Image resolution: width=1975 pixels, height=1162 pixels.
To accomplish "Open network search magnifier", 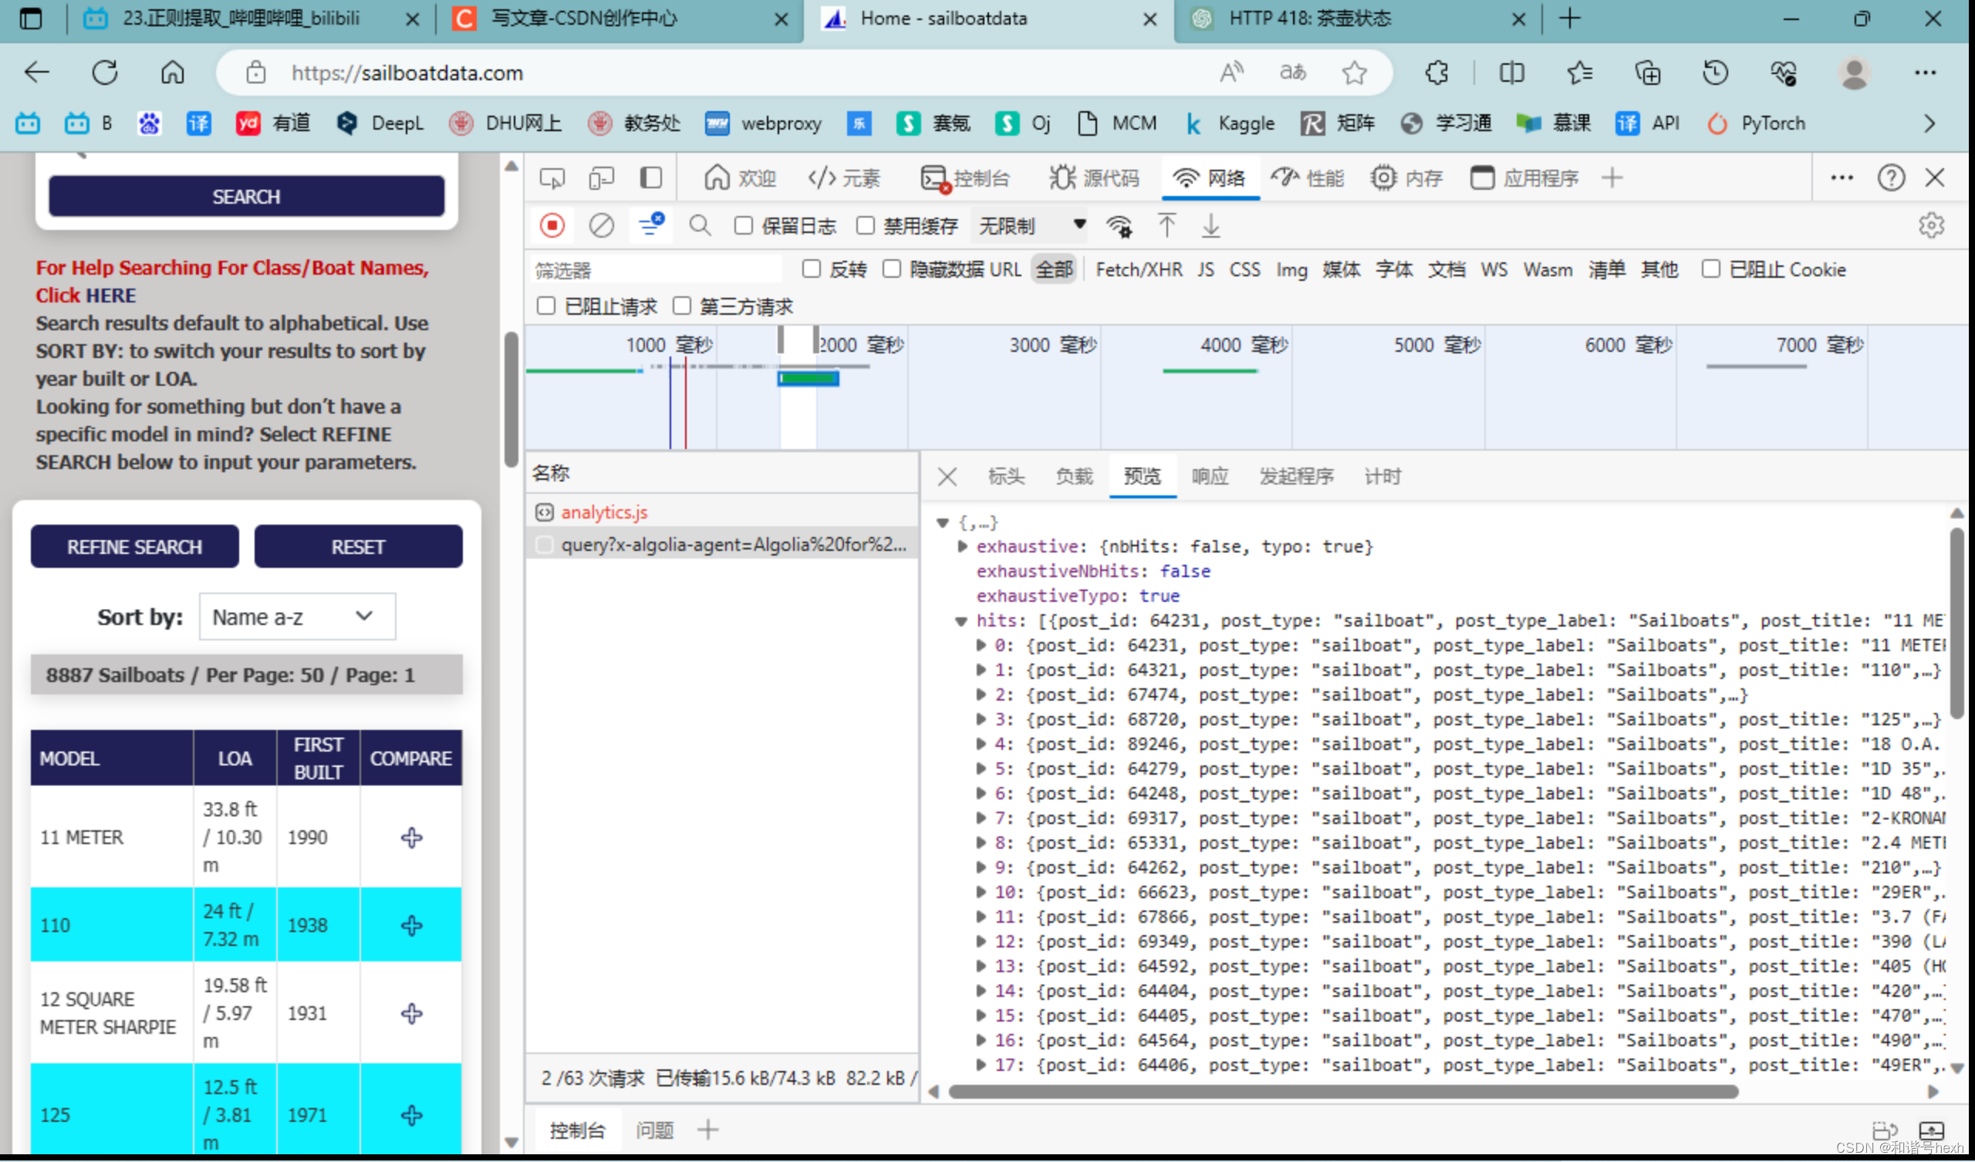I will [x=700, y=226].
